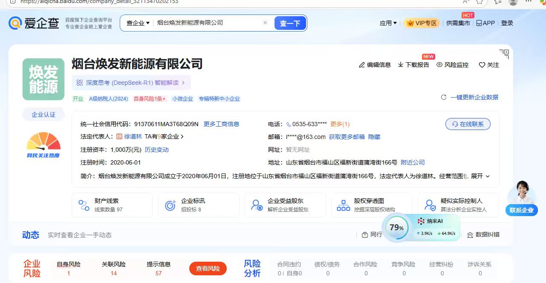The height and width of the screenshot is (283, 546).
Task: Click the 关注 heart icon
Action: 482,65
